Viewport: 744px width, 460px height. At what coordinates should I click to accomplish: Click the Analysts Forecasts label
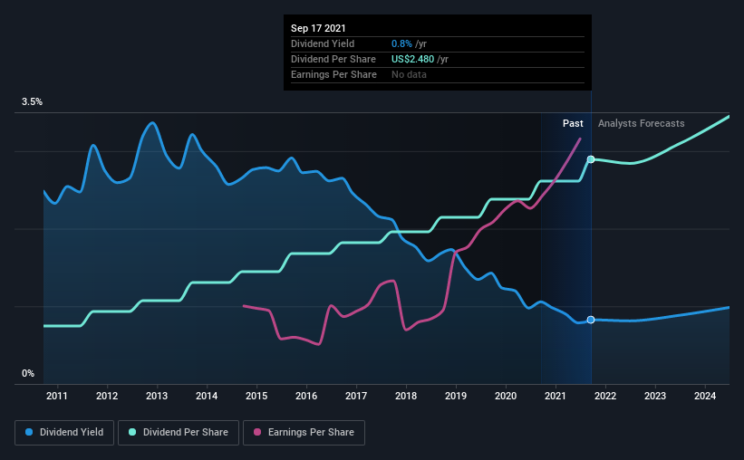(x=641, y=123)
